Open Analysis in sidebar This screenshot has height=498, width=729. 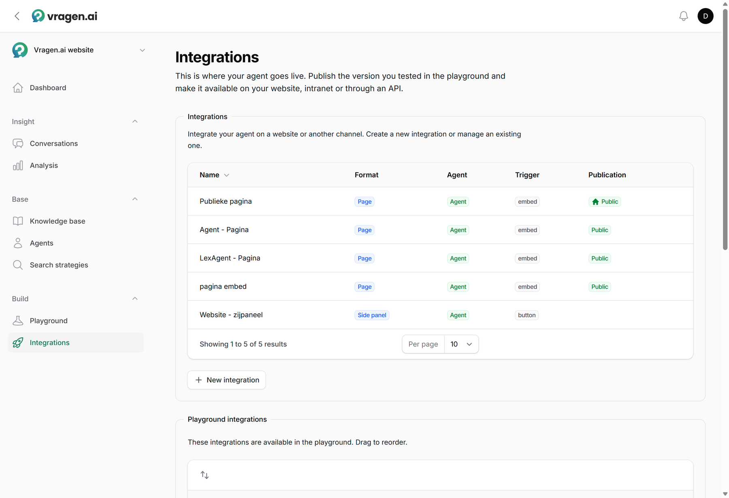coord(76,166)
